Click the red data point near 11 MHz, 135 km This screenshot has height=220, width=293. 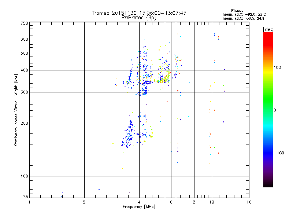coord(218,153)
